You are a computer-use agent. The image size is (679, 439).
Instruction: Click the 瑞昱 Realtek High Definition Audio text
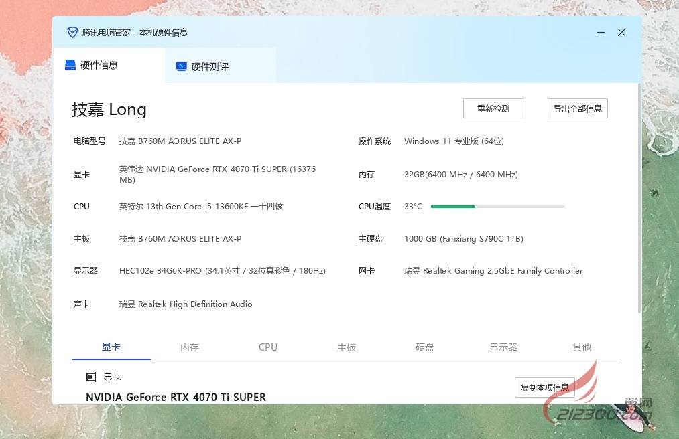tap(186, 304)
